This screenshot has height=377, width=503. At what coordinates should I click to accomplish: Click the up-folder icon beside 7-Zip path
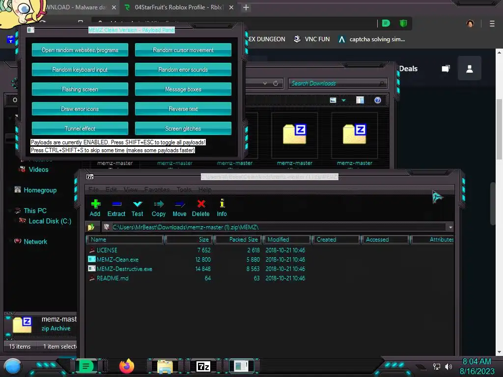coord(91,227)
